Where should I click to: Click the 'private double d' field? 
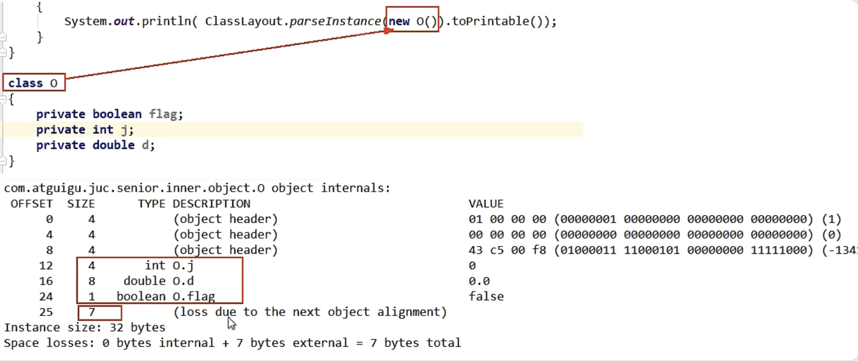point(95,146)
